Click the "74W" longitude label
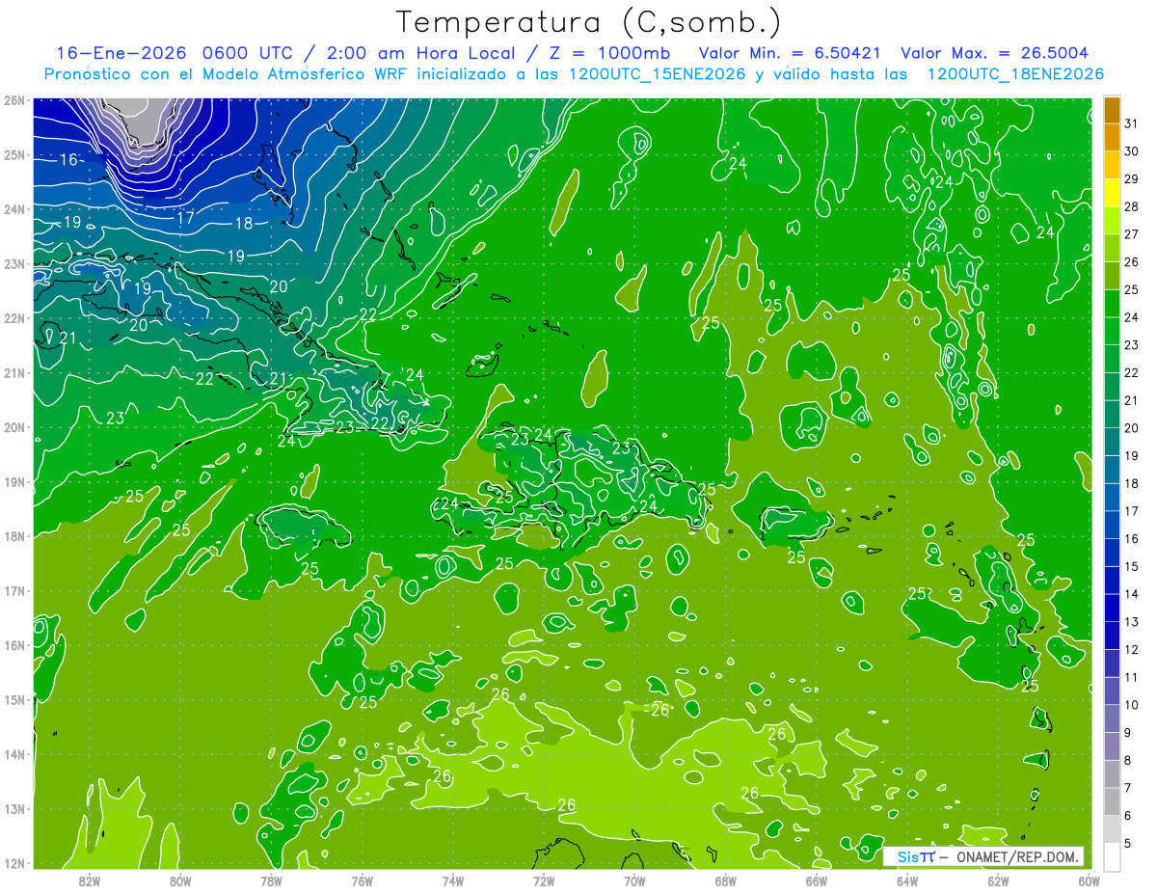This screenshot has height=894, width=1157. click(x=453, y=880)
